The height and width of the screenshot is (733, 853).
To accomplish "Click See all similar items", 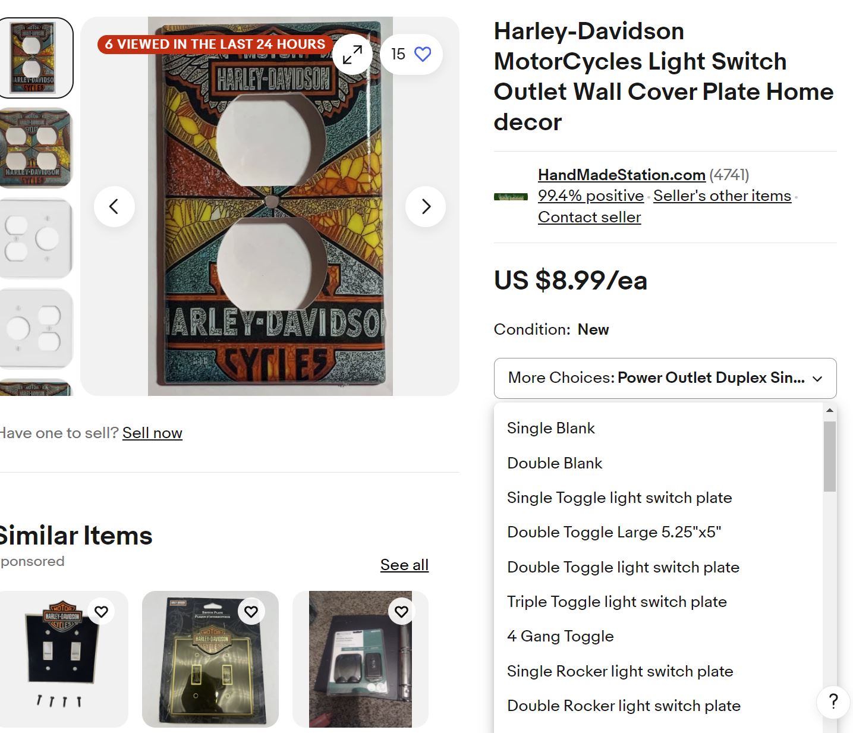I will tap(404, 565).
